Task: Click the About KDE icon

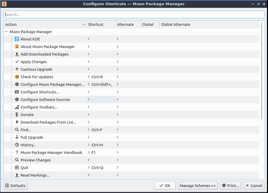Action: (17, 39)
